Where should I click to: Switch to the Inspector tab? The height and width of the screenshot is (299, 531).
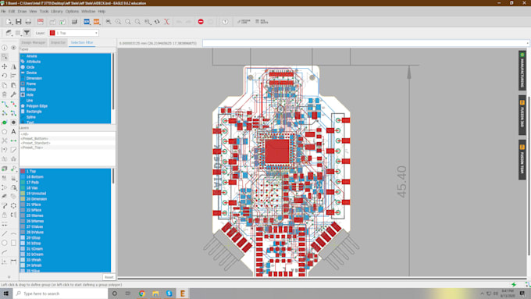[x=58, y=43]
